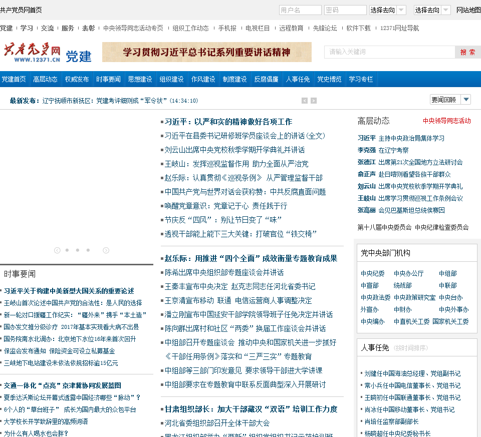Screen dimensions: 481x437
Task: Open 中央领导同志活动专页 menu link
Action: [133, 28]
